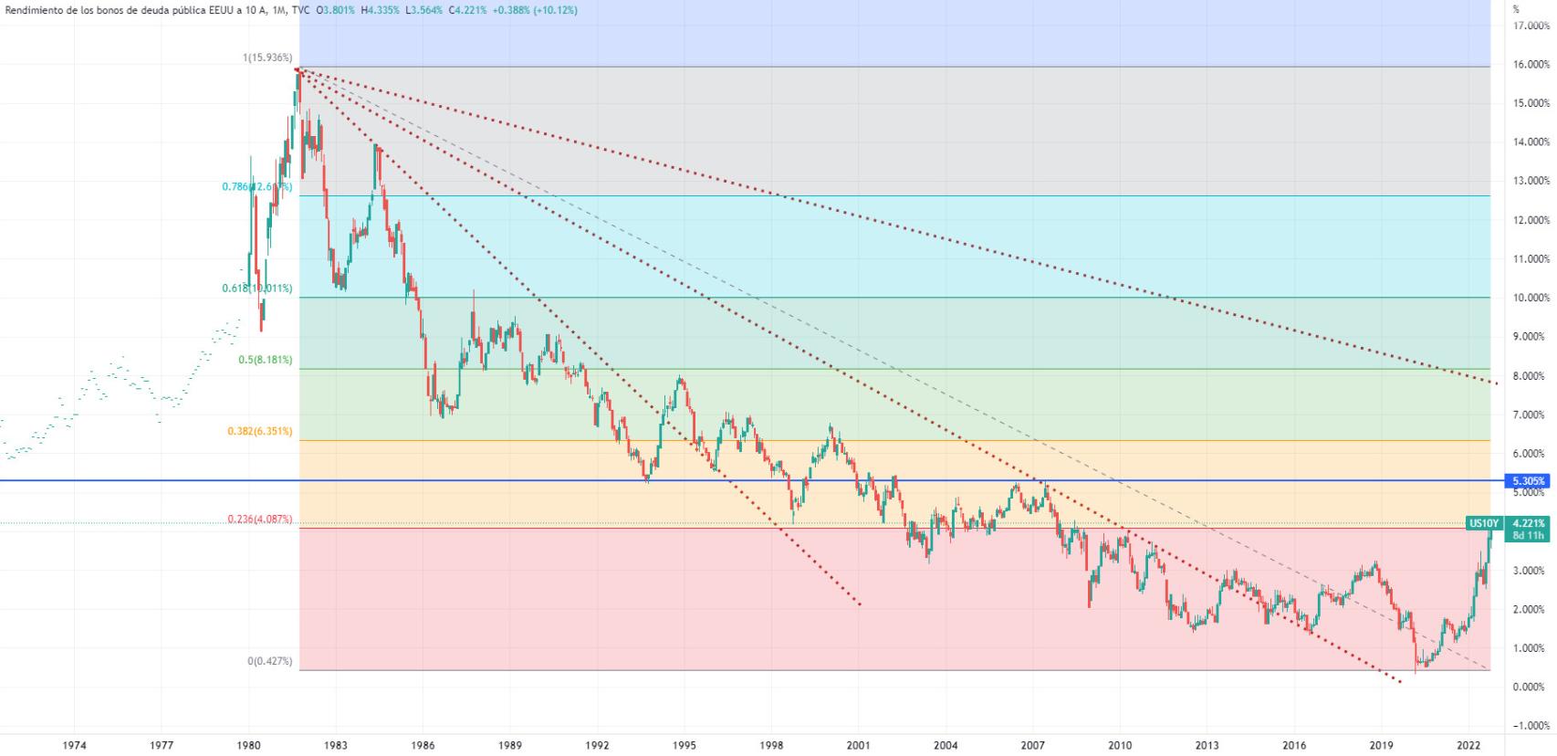Click the -1.000% price axis label

pyautogui.click(x=1531, y=726)
